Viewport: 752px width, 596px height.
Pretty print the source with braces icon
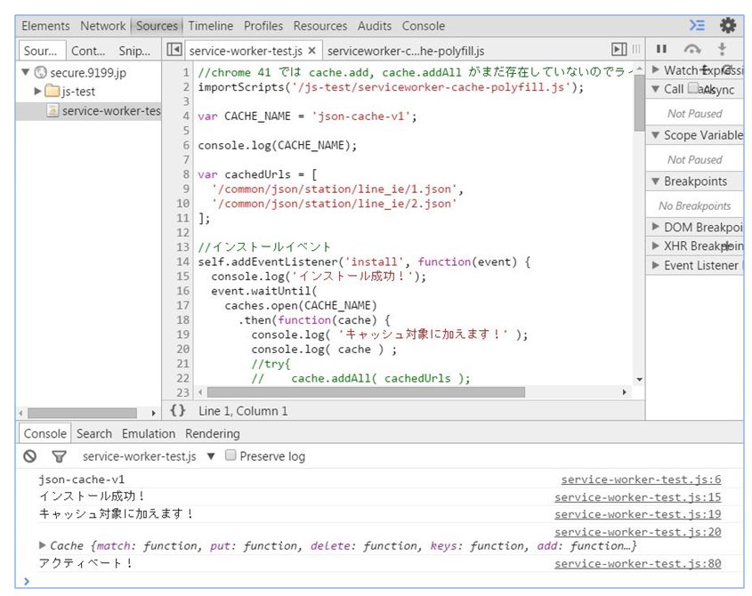pyautogui.click(x=177, y=410)
